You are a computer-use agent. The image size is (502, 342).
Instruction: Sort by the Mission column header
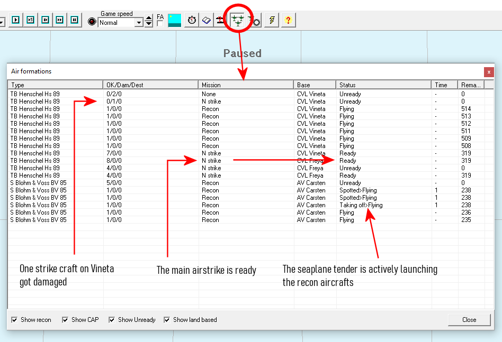[x=246, y=85]
